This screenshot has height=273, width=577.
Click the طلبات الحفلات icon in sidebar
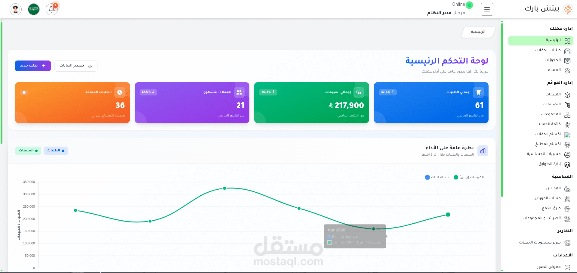(567, 51)
